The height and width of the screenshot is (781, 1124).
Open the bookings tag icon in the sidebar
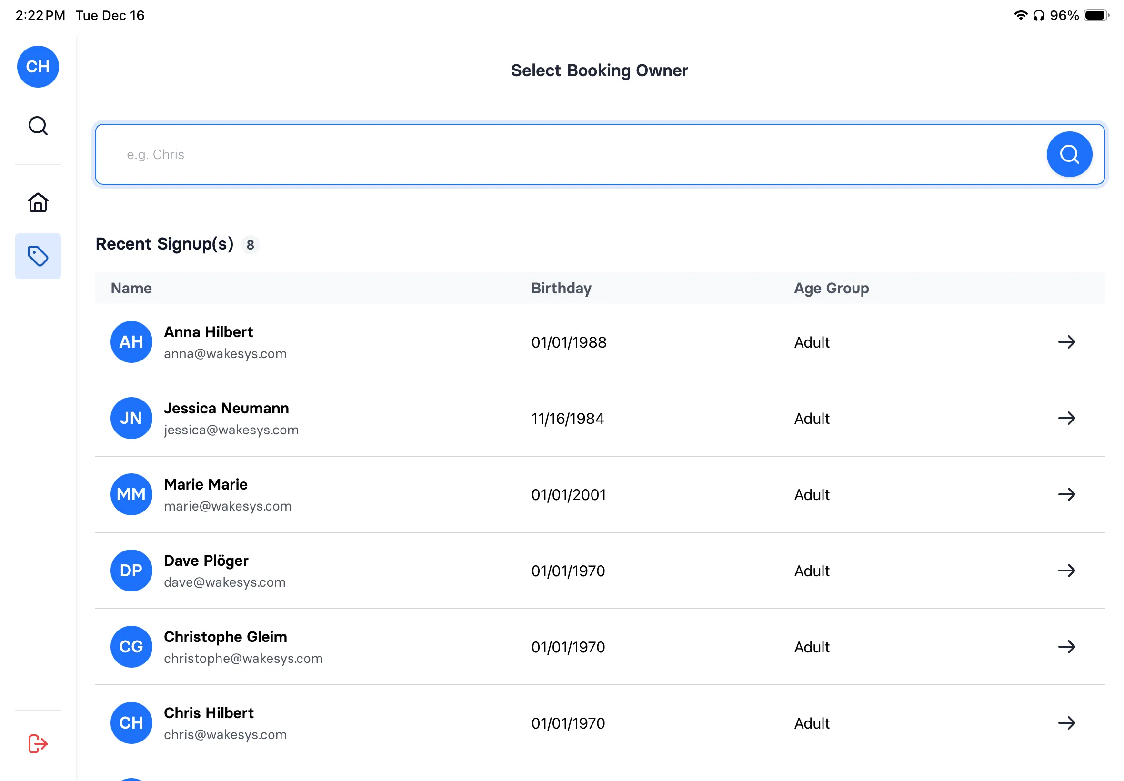tap(38, 255)
